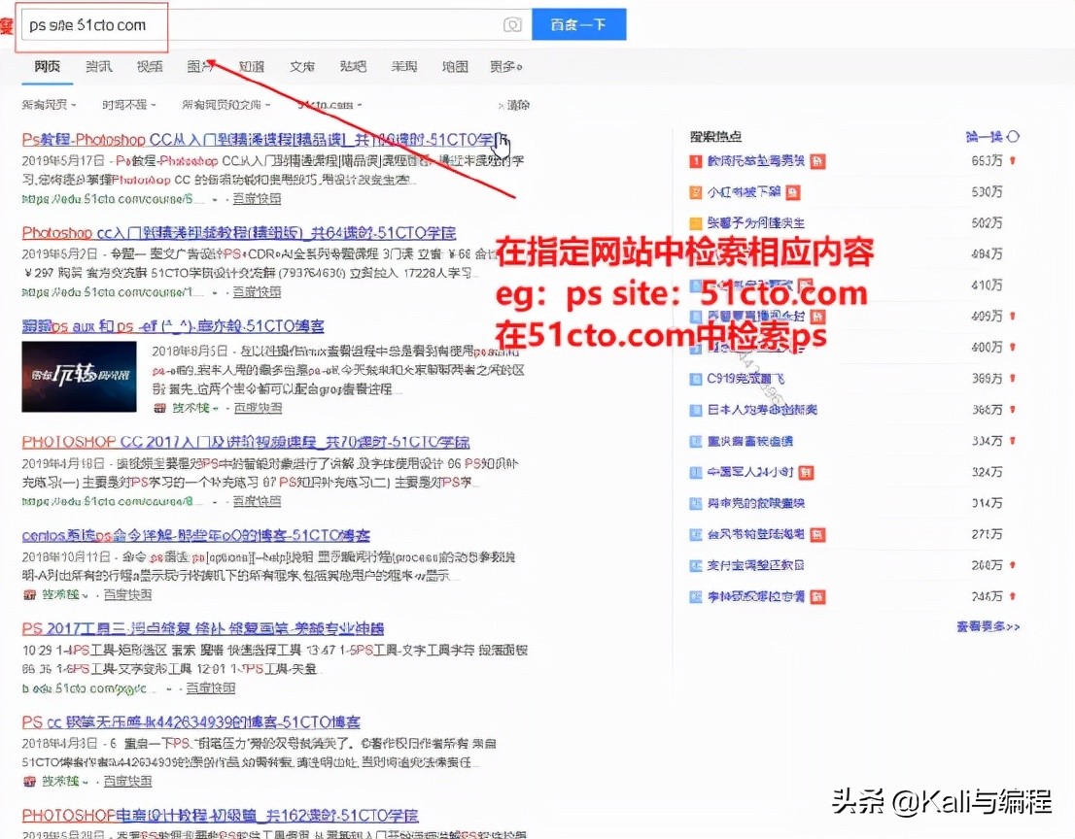1075x839 pixels.
Task: Open the hot topic with 653万 searches
Action: tap(755, 161)
